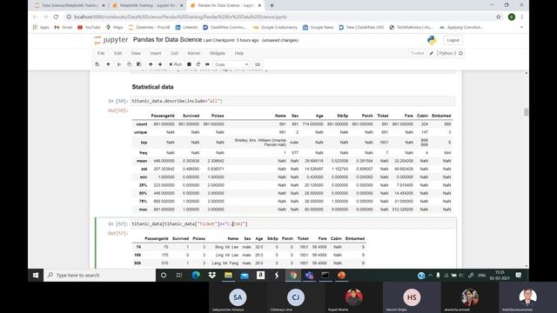Open the Windows Start menu
Screen dimensions: 557x313
coord(36,275)
